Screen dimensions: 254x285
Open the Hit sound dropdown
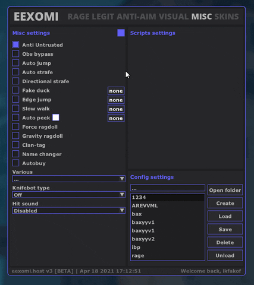tap(68, 211)
